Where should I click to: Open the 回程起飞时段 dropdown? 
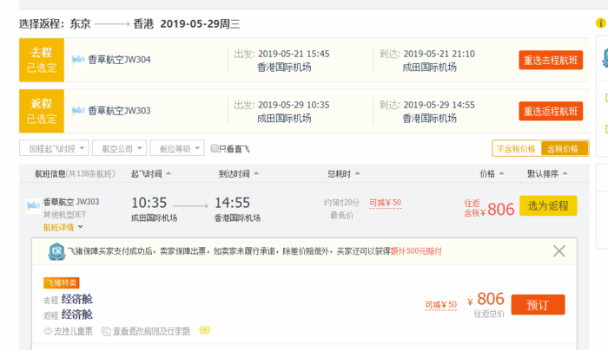[x=54, y=148]
